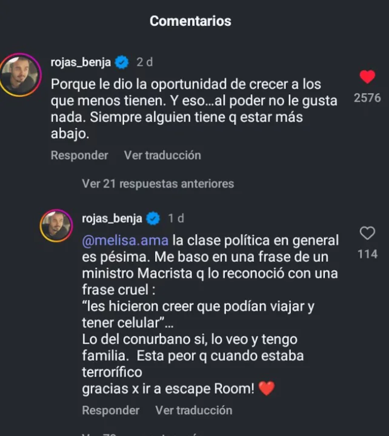Translate the reply with Ver traducción
The image size is (389, 436).
pyautogui.click(x=193, y=410)
